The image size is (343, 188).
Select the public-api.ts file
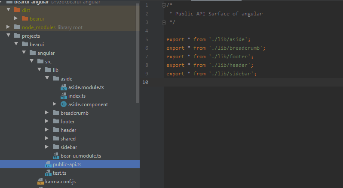70,164
